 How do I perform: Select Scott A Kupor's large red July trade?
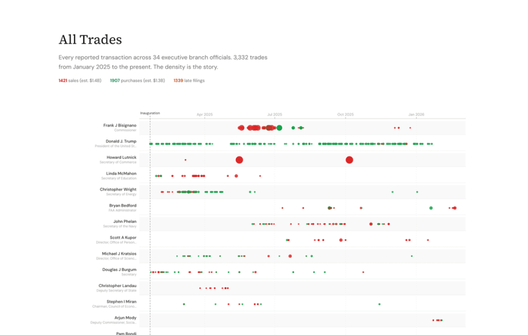[340, 240]
